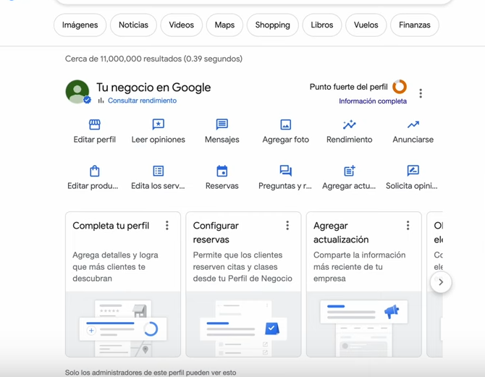Screen dimensions: 485x377
Task: Open Completa tu perfil card options menu
Action: (x=167, y=226)
